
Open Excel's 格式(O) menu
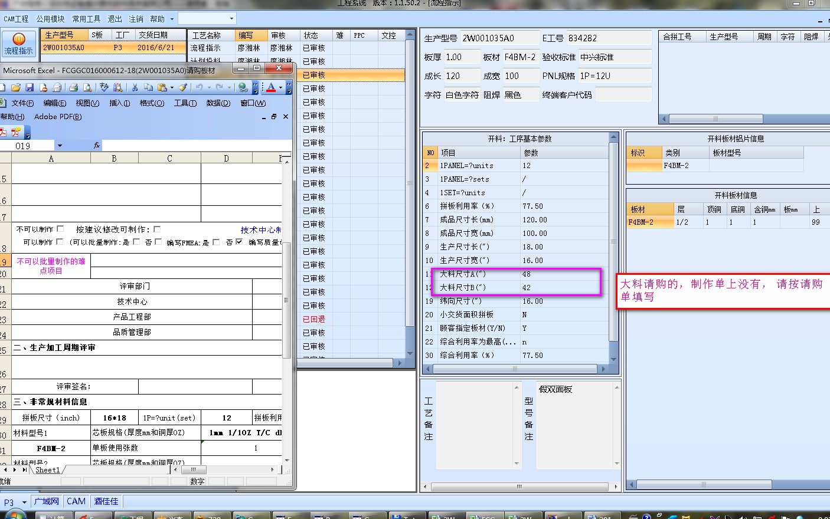point(152,103)
